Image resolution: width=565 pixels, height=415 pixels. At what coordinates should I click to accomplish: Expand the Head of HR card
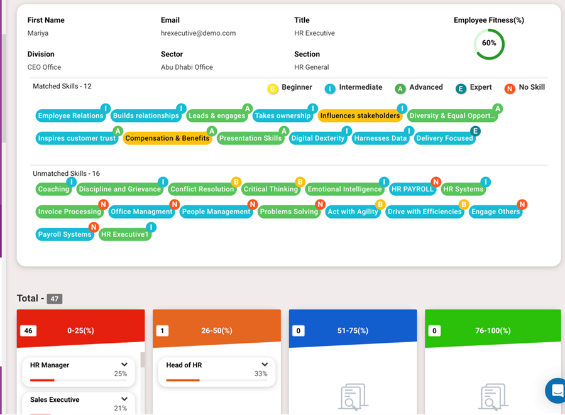[x=265, y=365]
